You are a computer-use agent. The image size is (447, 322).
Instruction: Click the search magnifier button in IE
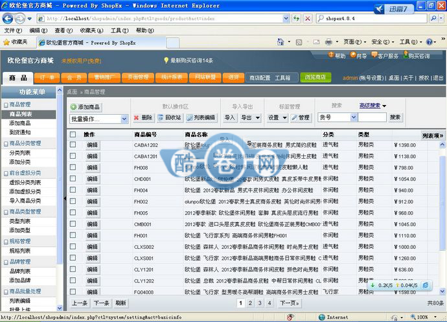point(433,19)
